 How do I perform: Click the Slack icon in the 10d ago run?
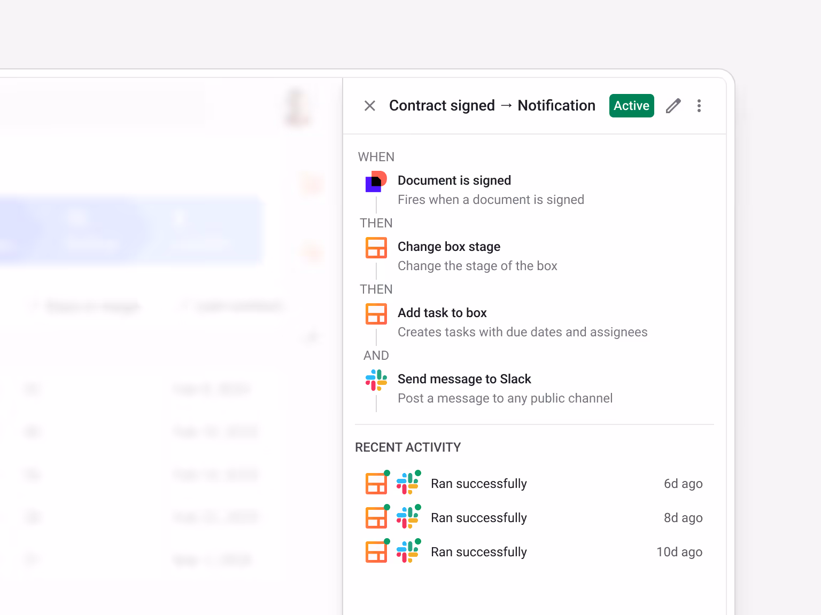coord(407,552)
